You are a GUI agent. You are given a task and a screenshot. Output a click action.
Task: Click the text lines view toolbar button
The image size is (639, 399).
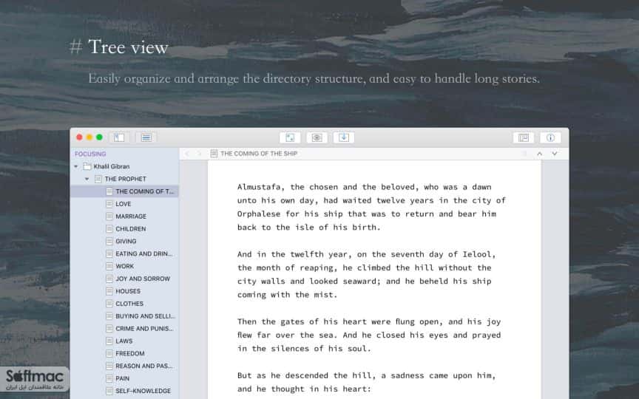(x=146, y=137)
